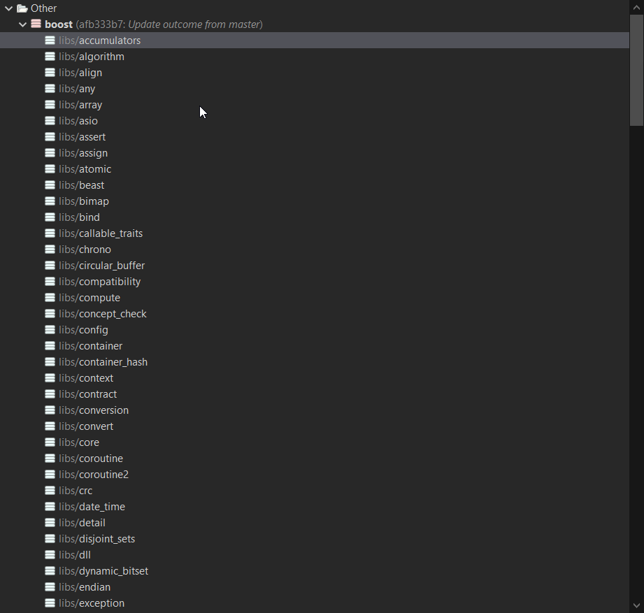
Task: Collapse the boost repository tree
Action: (x=23, y=24)
